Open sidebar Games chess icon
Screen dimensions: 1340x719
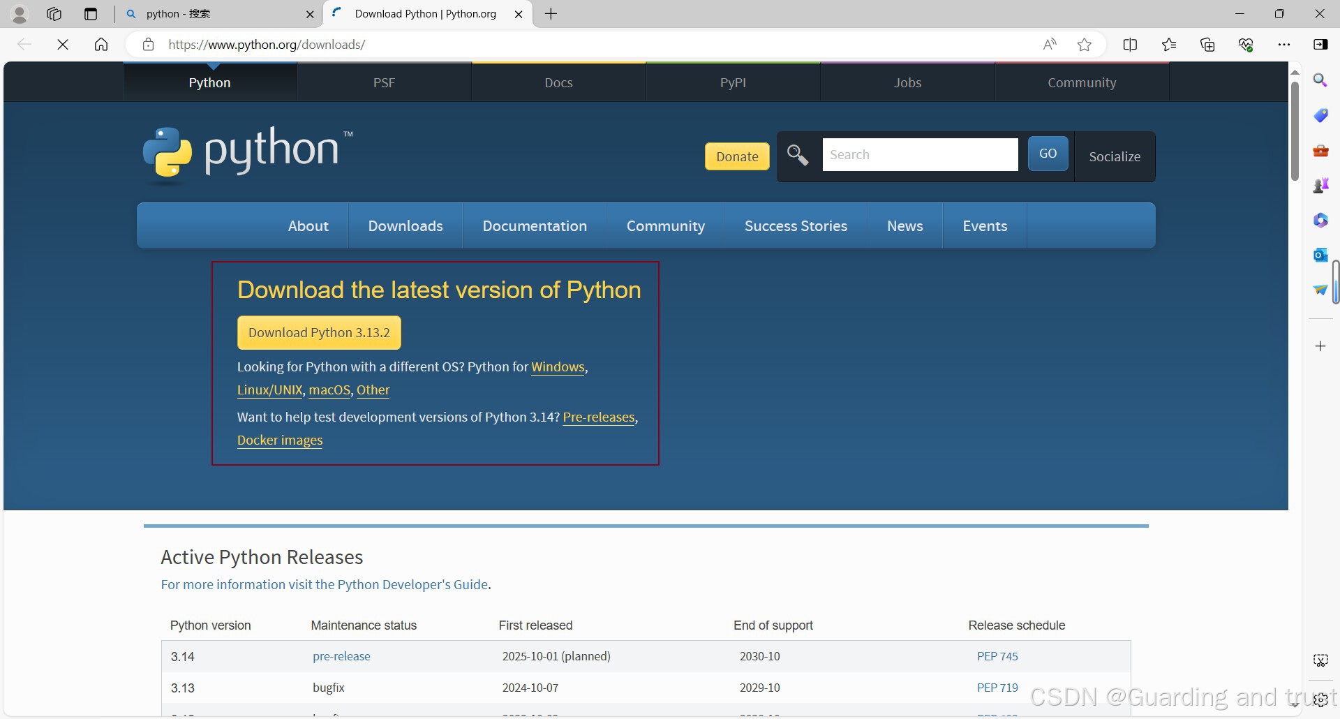(1320, 185)
